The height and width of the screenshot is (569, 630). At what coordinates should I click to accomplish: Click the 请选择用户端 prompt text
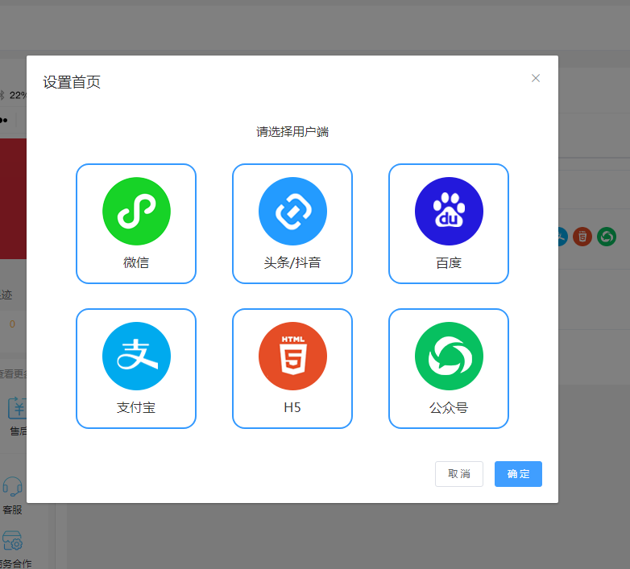coord(292,132)
